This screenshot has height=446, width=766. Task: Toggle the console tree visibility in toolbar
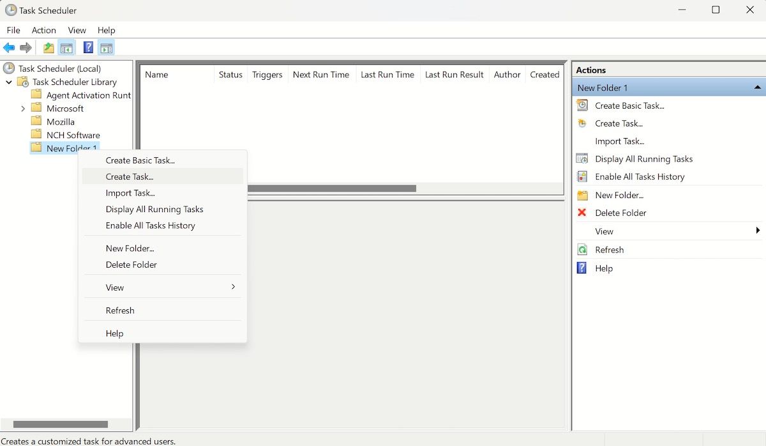click(x=66, y=47)
